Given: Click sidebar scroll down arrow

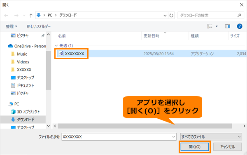Looking at the screenshot, I should coord(49,126).
